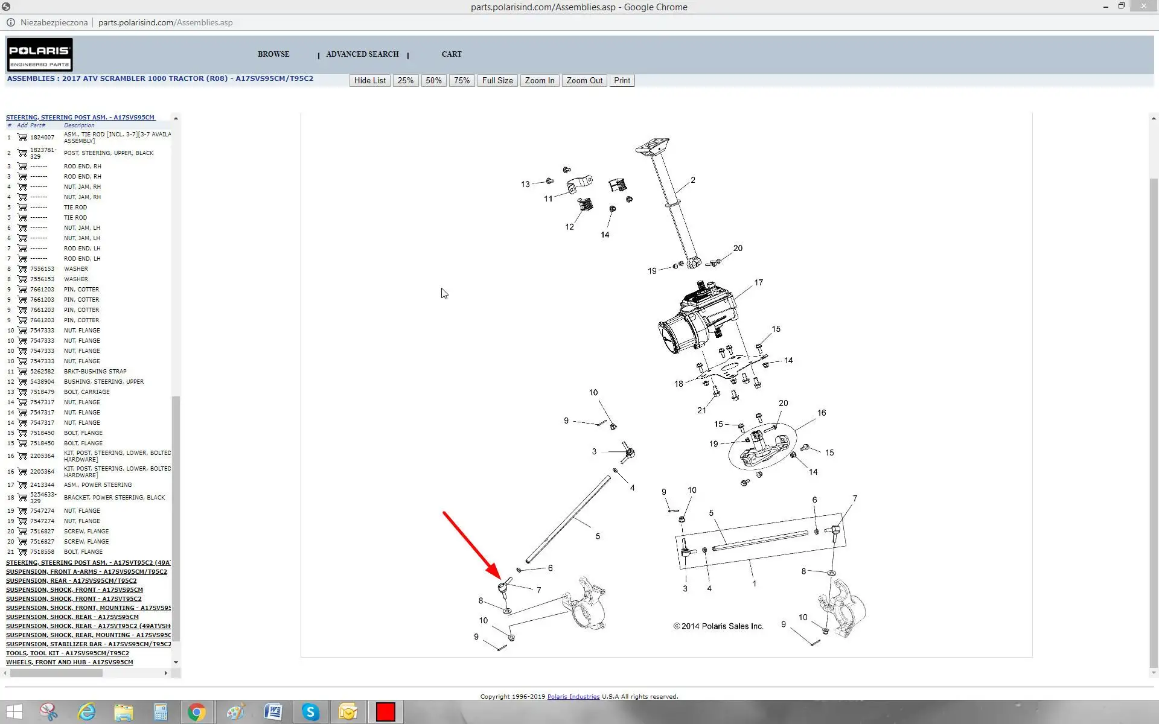Click the site info icon in address bar
1159x724 pixels.
click(10, 22)
